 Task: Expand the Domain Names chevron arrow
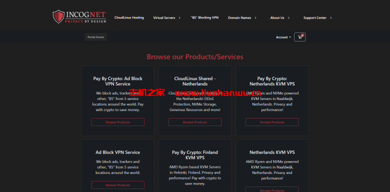(255, 18)
